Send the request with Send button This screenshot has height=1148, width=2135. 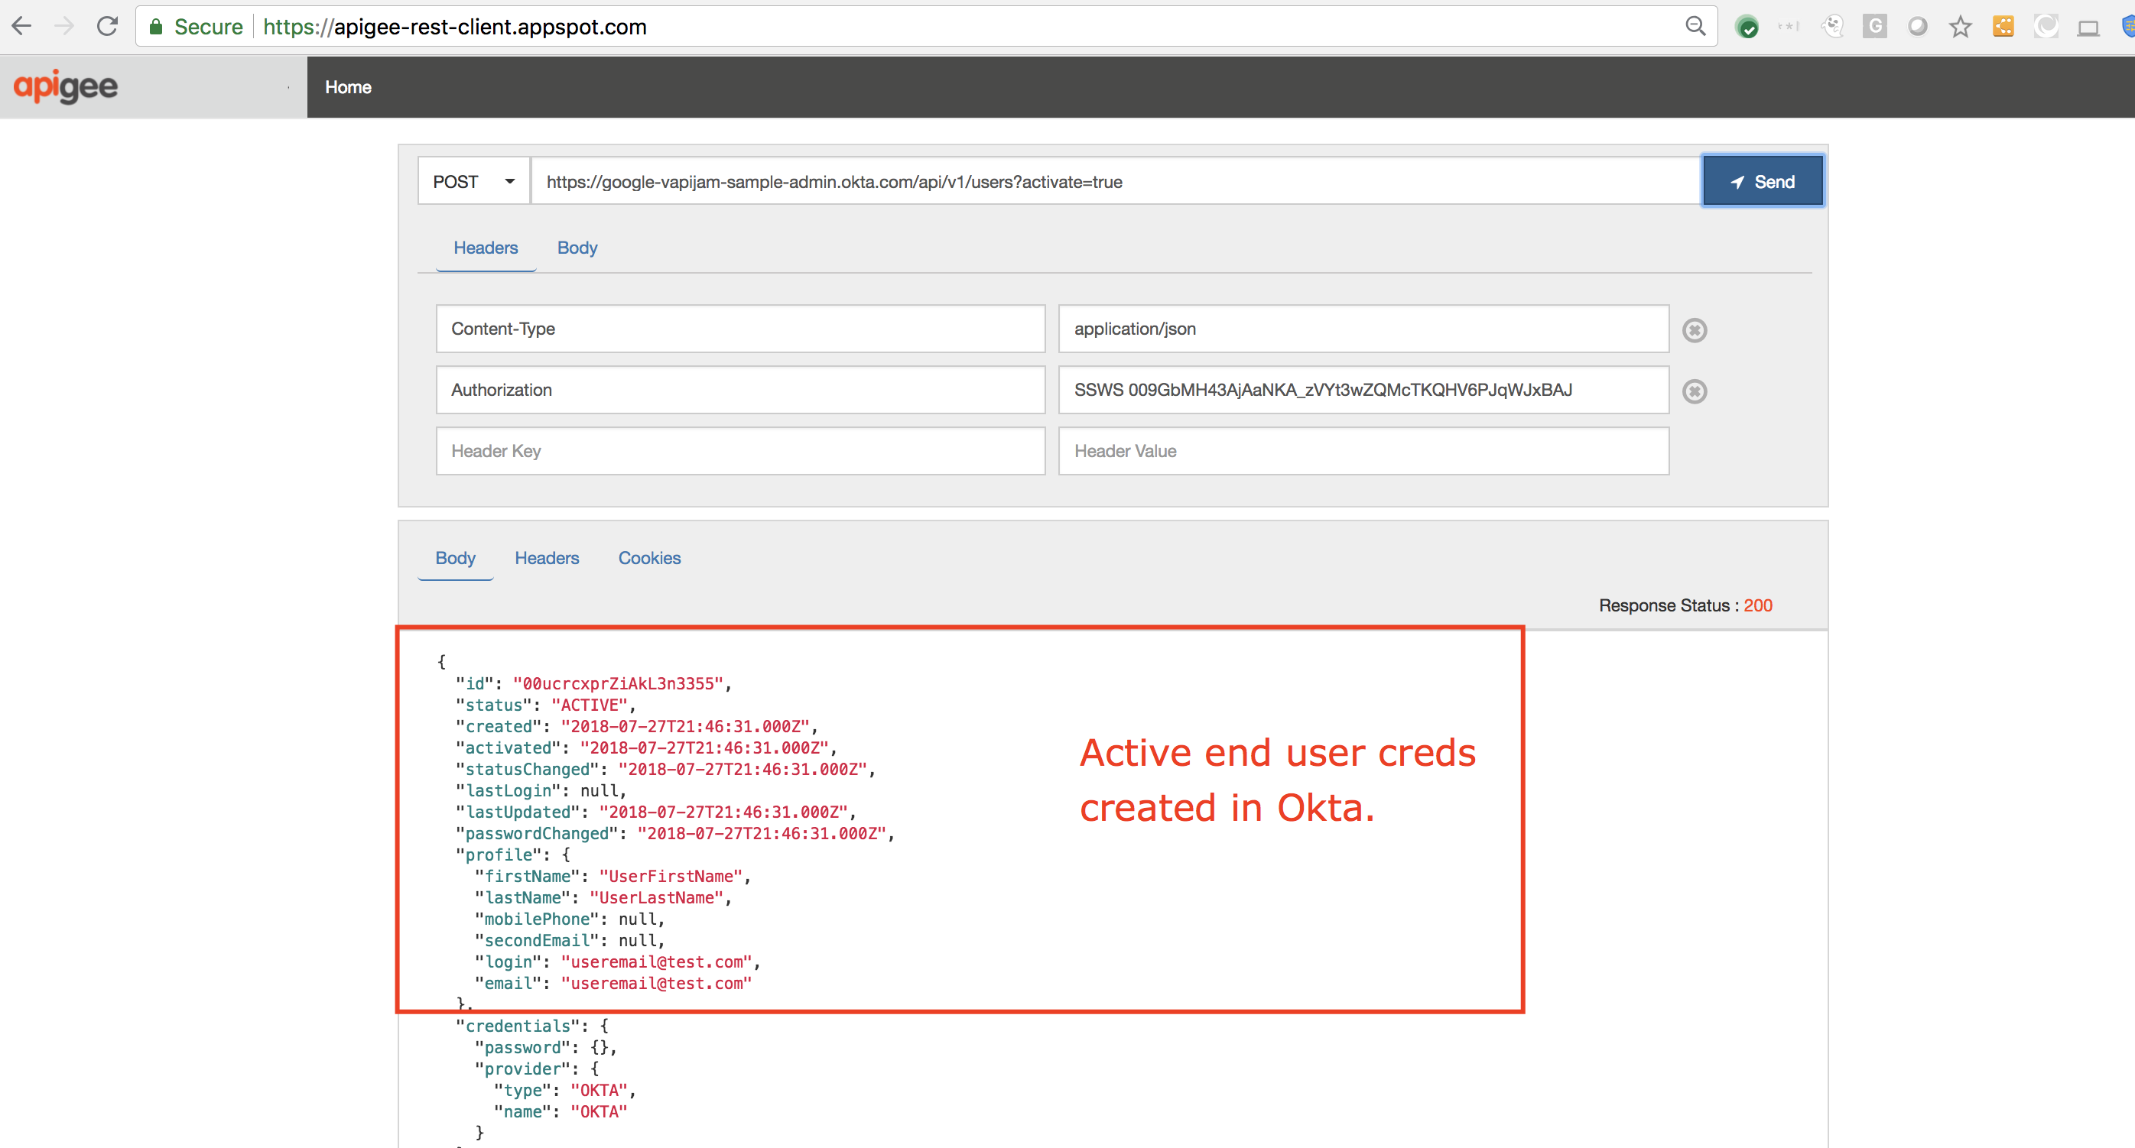tap(1763, 181)
